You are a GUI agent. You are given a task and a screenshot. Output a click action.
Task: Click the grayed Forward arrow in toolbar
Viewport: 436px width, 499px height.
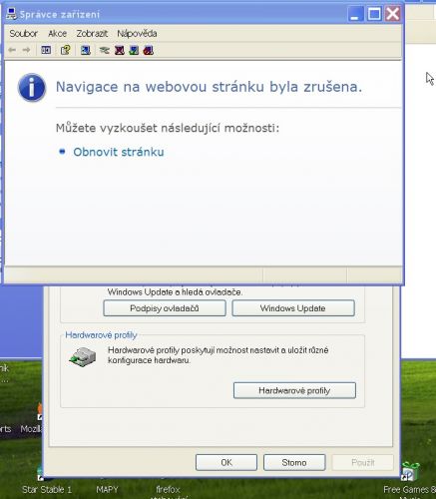[x=26, y=50]
